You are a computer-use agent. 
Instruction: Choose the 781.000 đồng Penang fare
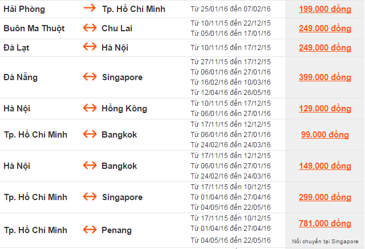pyautogui.click(x=325, y=223)
